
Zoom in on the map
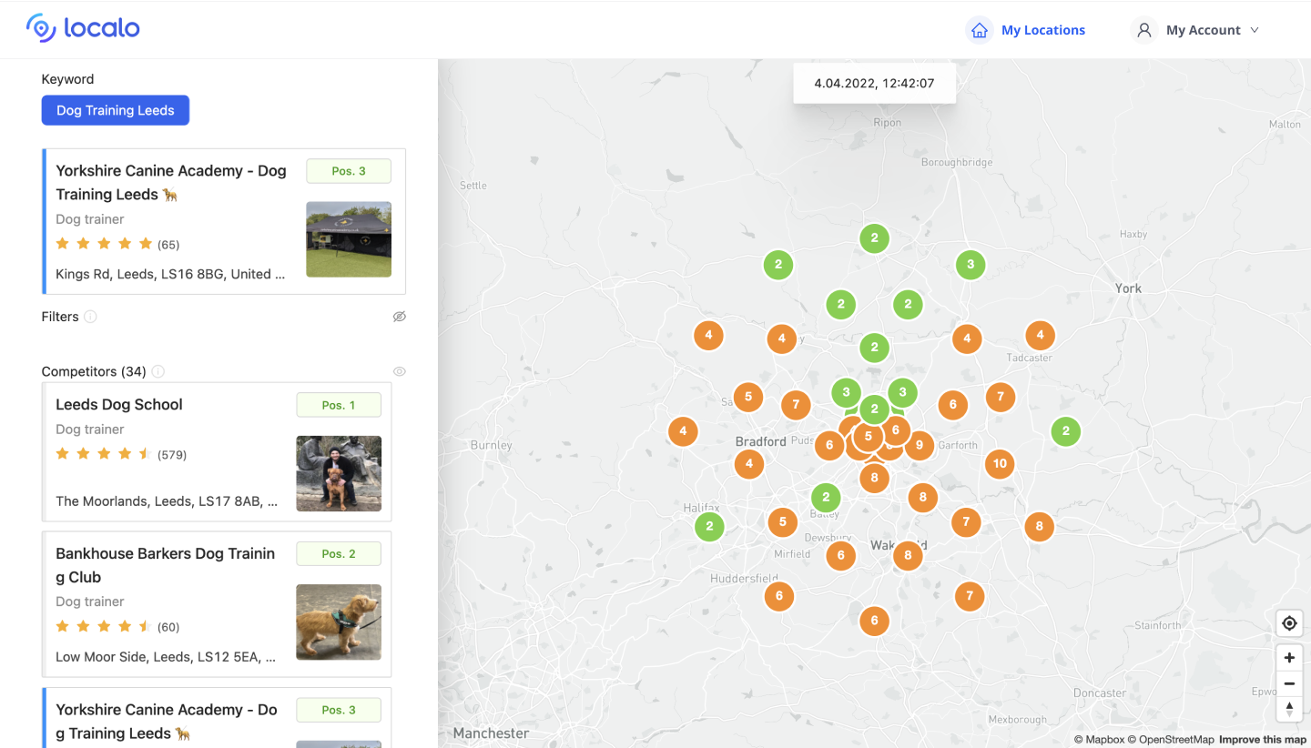coord(1289,658)
